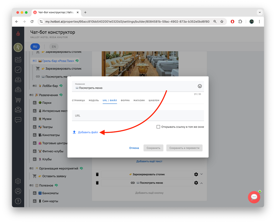Screen dimensions: 276x223
Task: Collapse the Полезное section
Action: tap(32, 185)
